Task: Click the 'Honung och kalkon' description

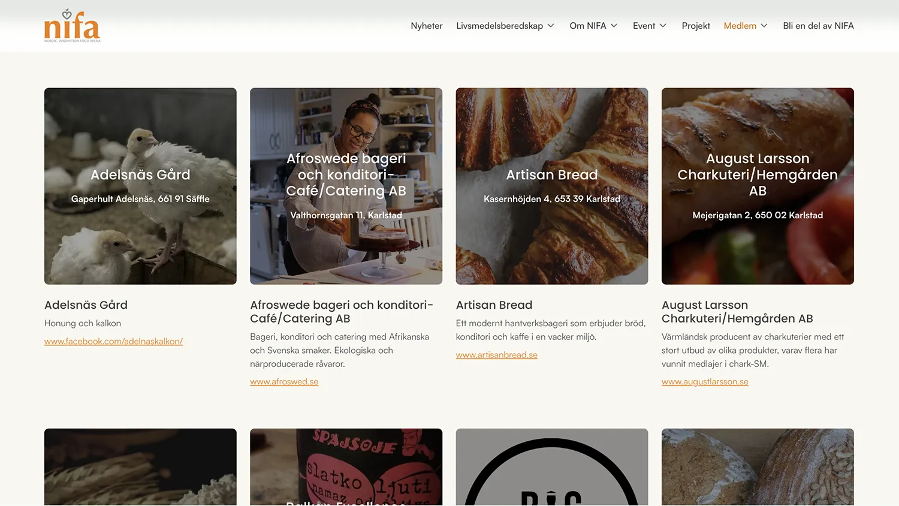Action: pos(83,323)
